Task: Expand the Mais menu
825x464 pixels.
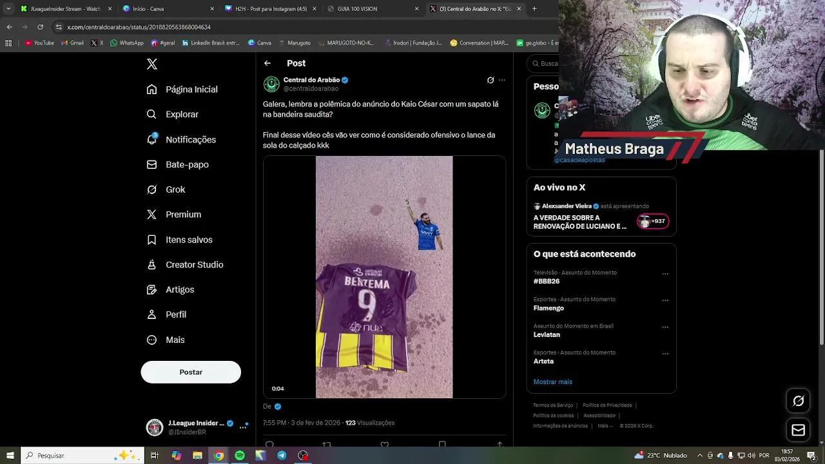Action: click(x=166, y=340)
